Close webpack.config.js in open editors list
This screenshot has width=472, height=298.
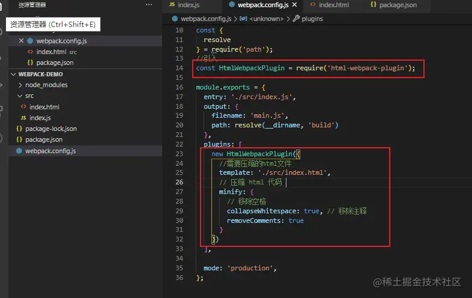[21, 41]
